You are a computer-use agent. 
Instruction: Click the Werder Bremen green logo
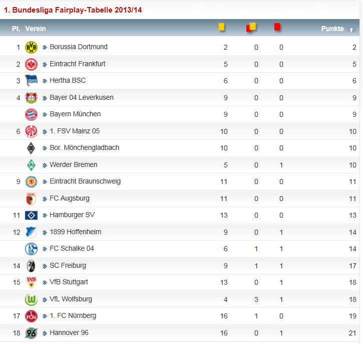[31, 164]
